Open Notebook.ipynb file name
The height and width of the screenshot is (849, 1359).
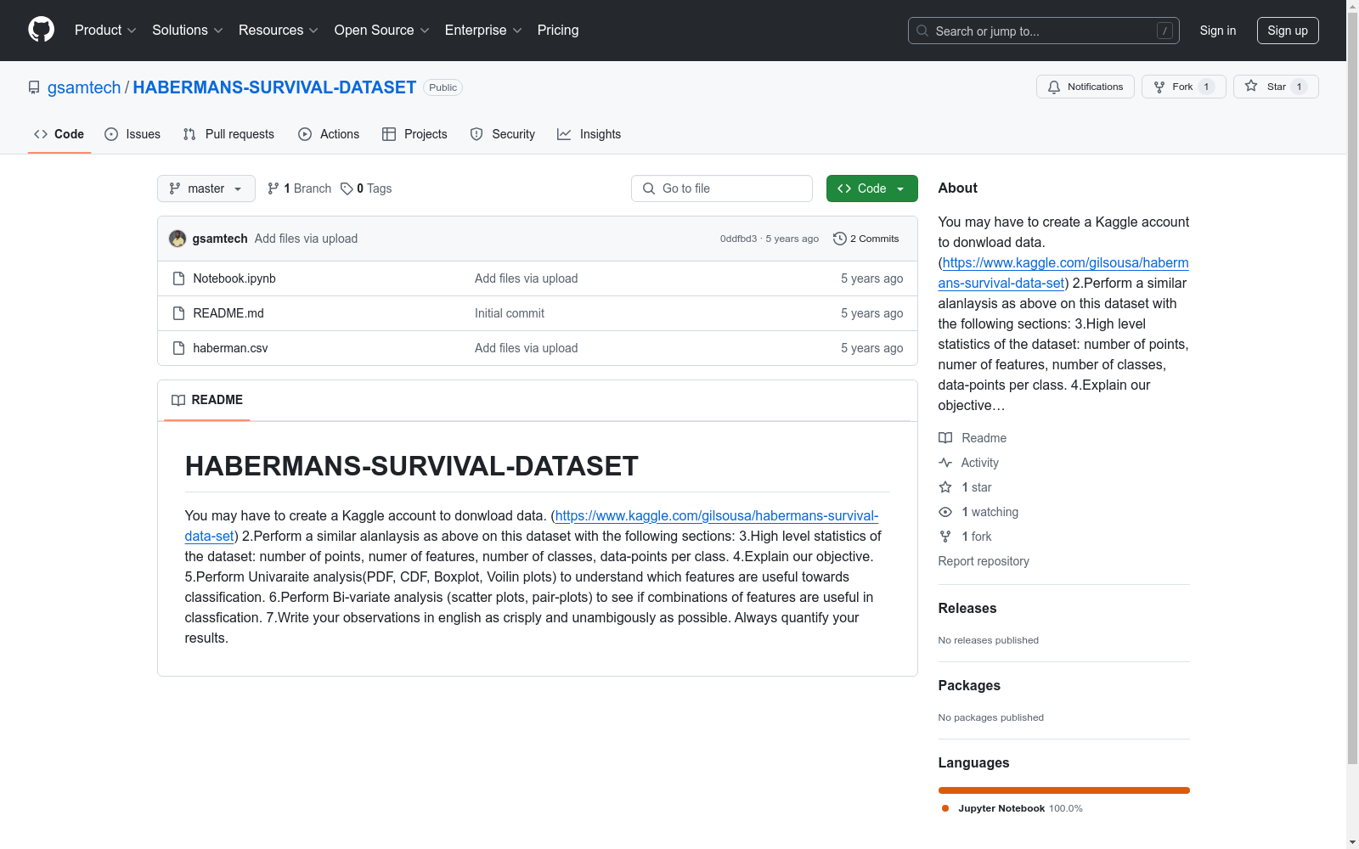pos(234,278)
